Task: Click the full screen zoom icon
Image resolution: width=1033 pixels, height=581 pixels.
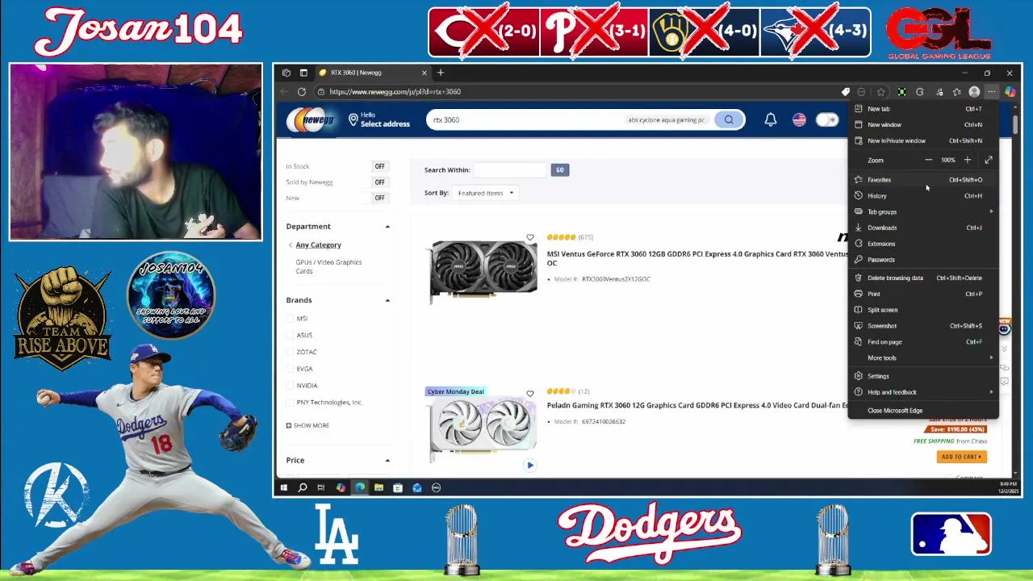Action: pos(989,160)
